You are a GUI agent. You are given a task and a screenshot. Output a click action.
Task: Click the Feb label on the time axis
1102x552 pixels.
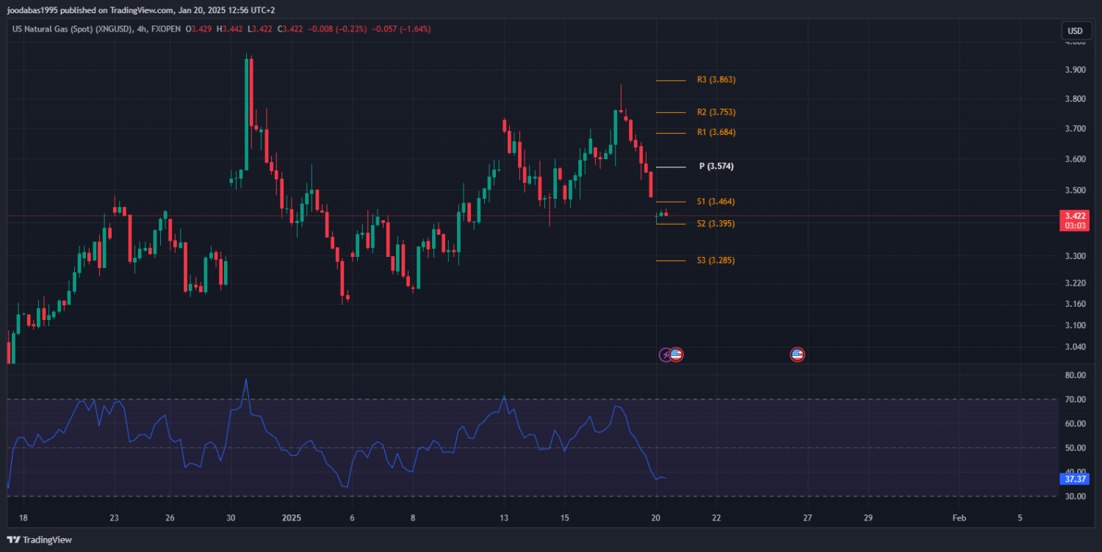[x=959, y=517]
